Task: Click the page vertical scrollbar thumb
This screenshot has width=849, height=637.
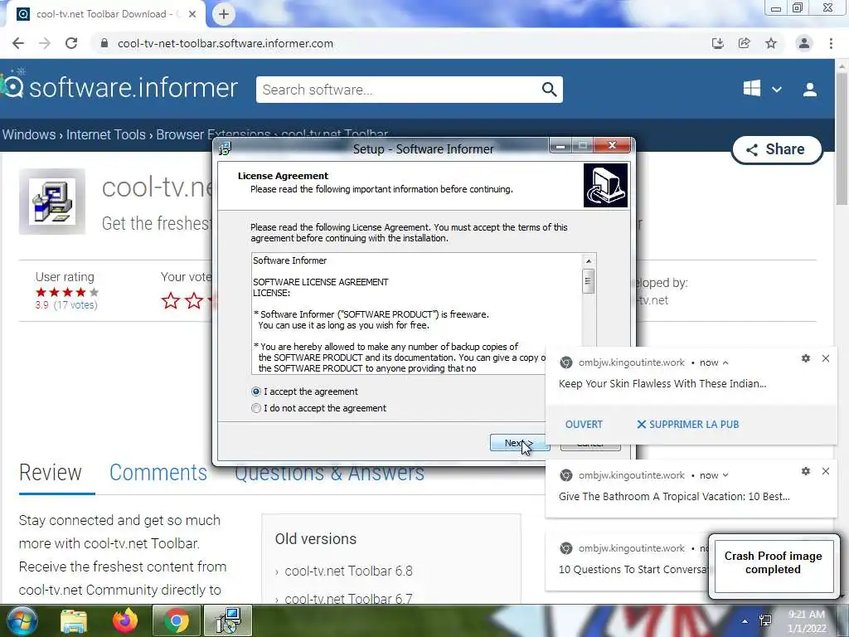Action: point(842,139)
